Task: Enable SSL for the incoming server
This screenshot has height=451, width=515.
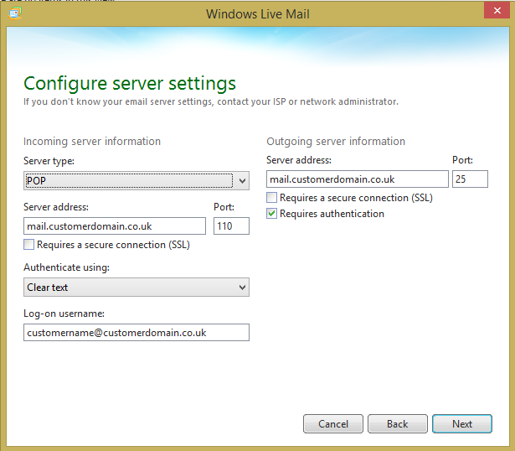Action: click(30, 246)
